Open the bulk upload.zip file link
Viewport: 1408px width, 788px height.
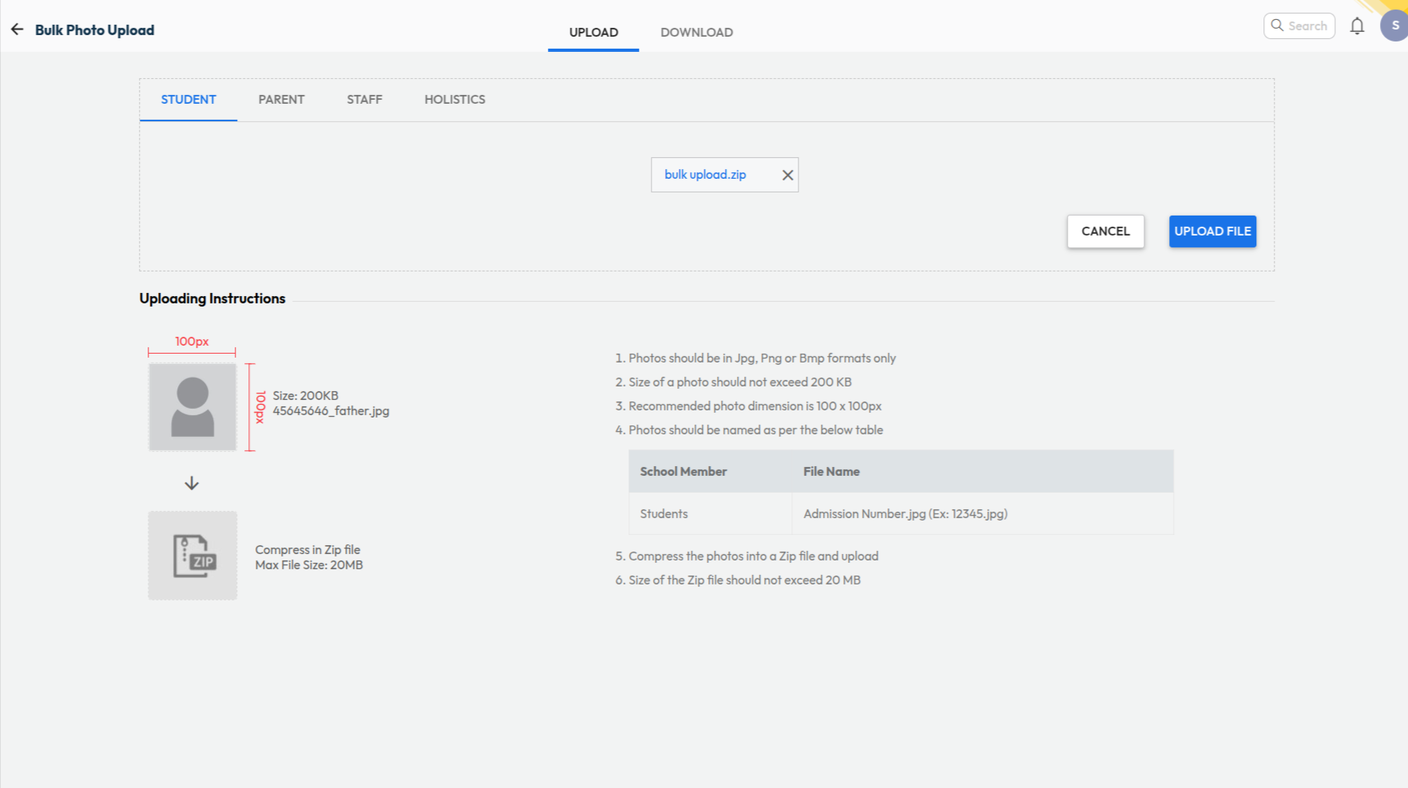705,175
